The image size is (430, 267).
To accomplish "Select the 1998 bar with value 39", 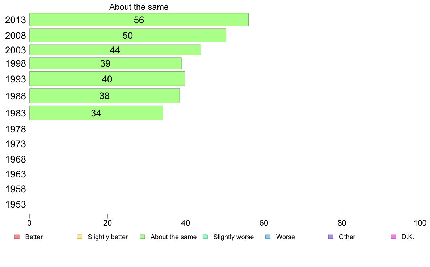I will click(x=105, y=63).
